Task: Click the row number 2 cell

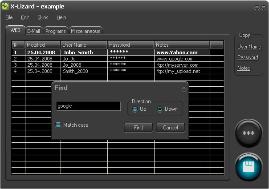Action: point(18,59)
